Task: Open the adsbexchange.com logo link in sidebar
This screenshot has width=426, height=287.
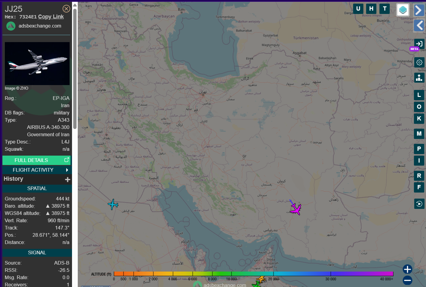Action: [34, 26]
